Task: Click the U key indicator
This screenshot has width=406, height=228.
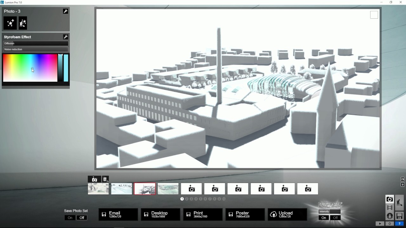Action: point(403,185)
